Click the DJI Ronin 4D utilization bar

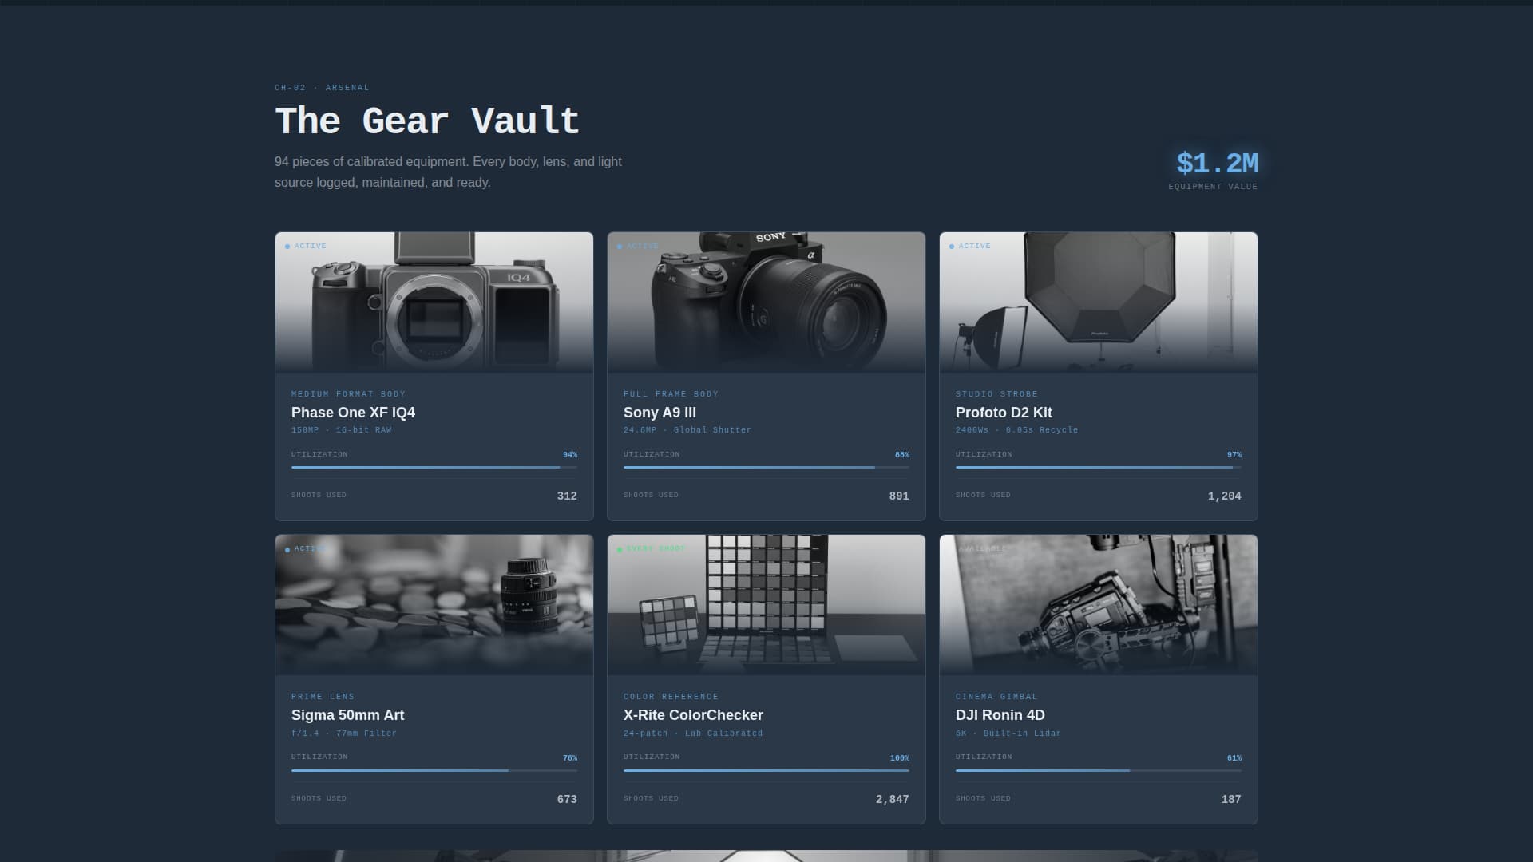coord(1099,770)
